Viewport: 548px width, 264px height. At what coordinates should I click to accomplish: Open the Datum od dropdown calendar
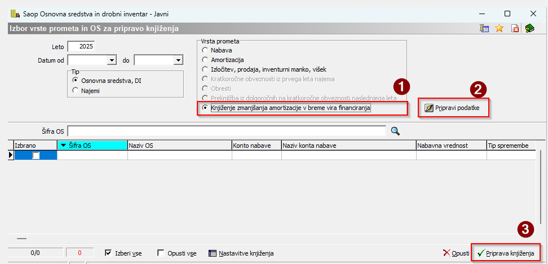coord(112,60)
